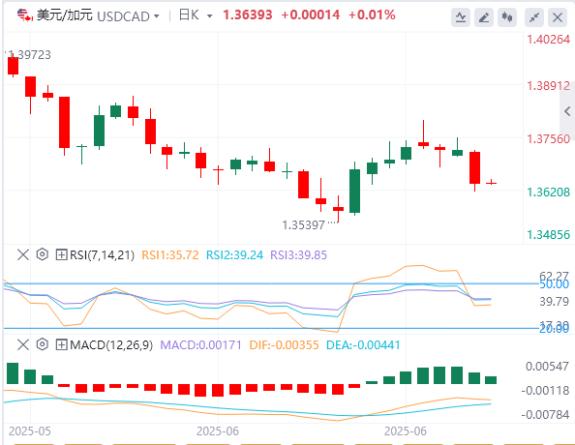
Task: Close the chart with top X icon
Action: tap(558, 17)
